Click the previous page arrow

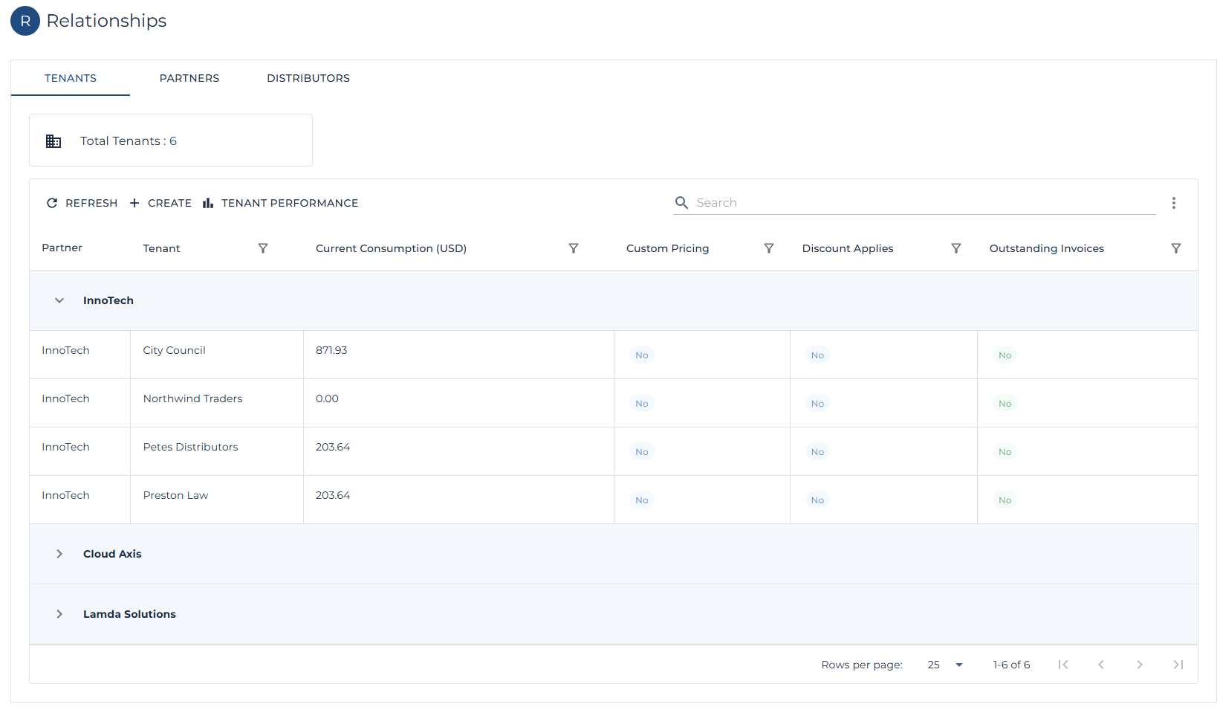pyautogui.click(x=1101, y=665)
